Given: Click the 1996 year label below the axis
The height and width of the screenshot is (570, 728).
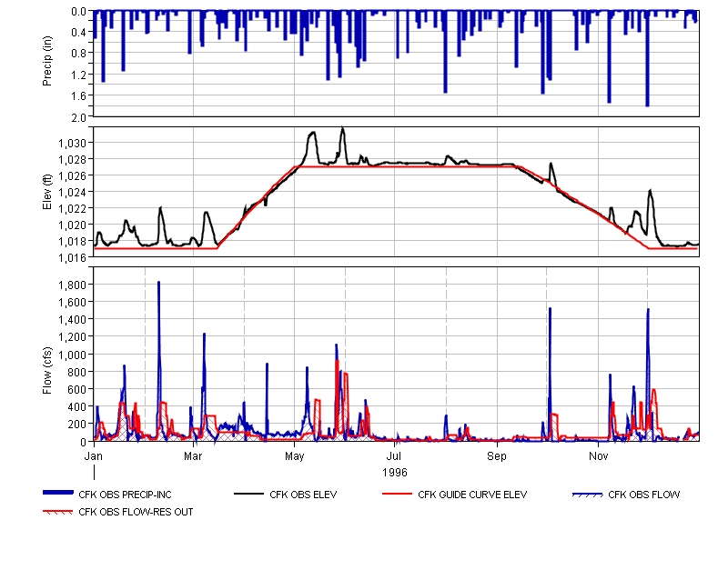Looking at the screenshot, I should click(x=395, y=473).
